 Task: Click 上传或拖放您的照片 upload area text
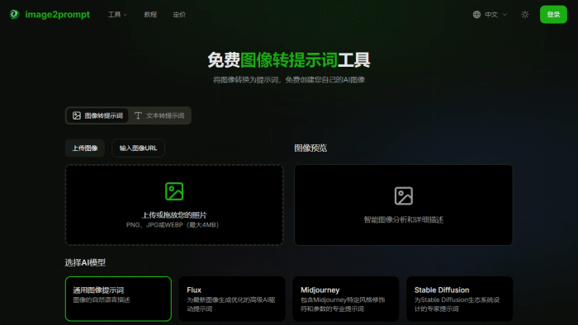(x=174, y=215)
